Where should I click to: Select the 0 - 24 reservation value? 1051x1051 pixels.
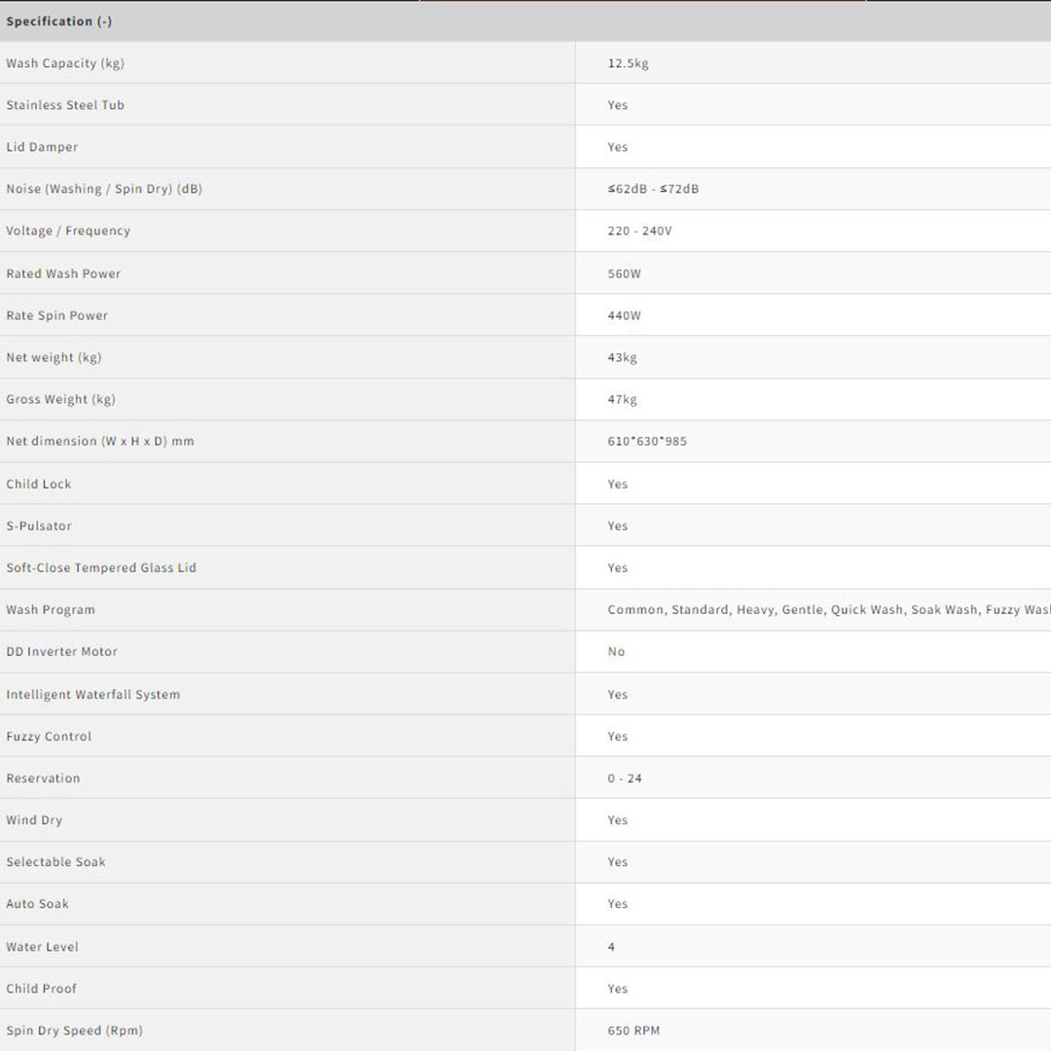coord(625,778)
